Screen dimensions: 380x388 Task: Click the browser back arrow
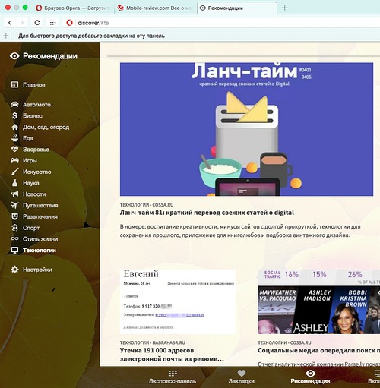pyautogui.click(x=10, y=23)
